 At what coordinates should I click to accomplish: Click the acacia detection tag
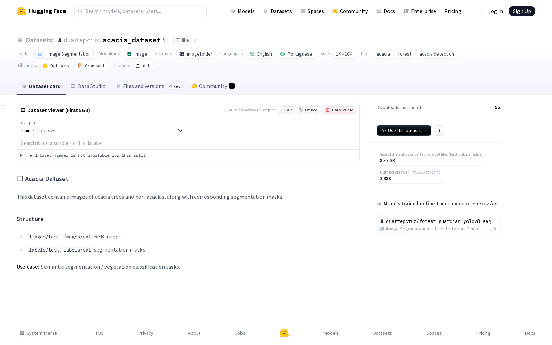pyautogui.click(x=437, y=54)
